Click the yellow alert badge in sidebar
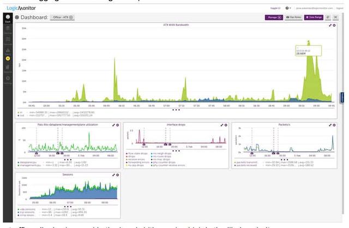Image resolution: width=349 pixels, height=228 pixels. click(x=8, y=58)
